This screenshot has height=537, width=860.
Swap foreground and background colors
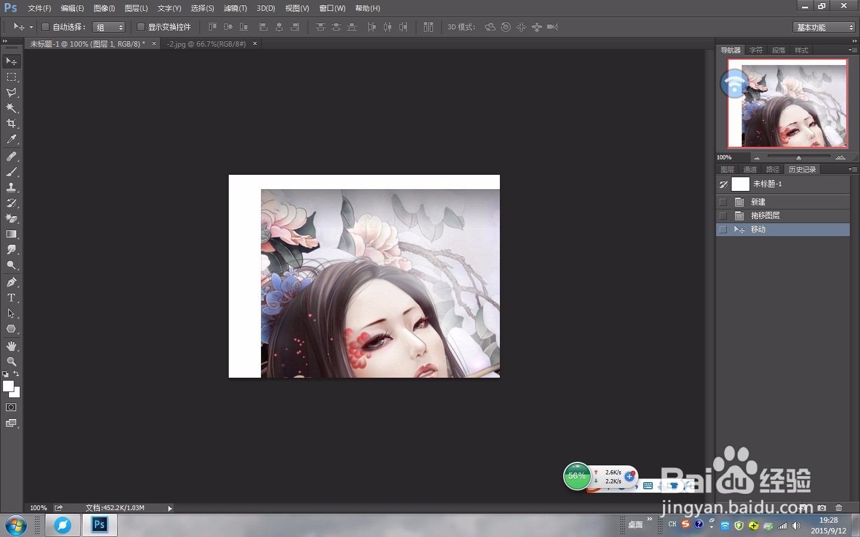tap(16, 374)
